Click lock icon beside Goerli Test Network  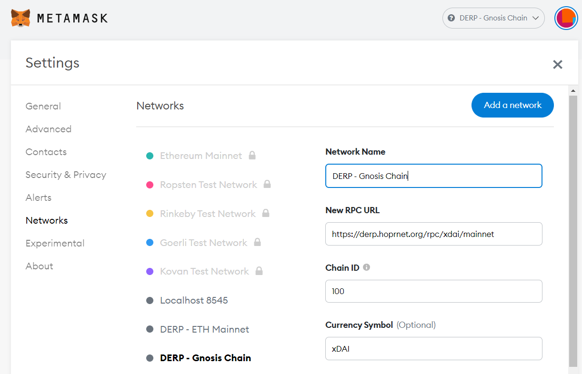coord(257,242)
